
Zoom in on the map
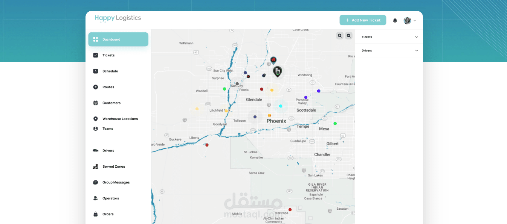[x=340, y=36]
